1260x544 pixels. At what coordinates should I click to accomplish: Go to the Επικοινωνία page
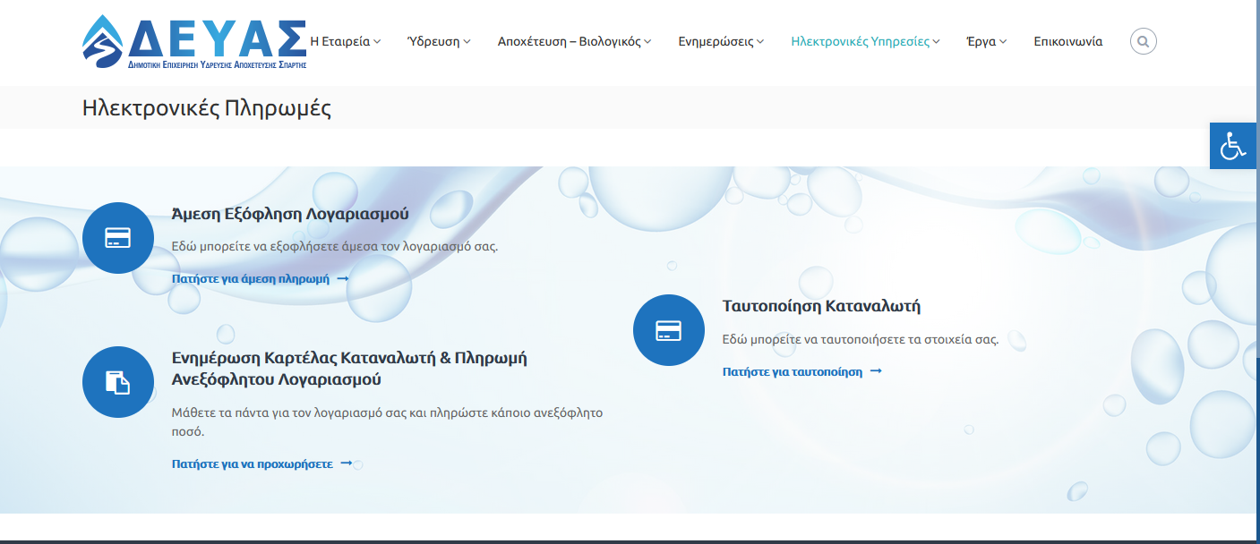coord(1067,42)
